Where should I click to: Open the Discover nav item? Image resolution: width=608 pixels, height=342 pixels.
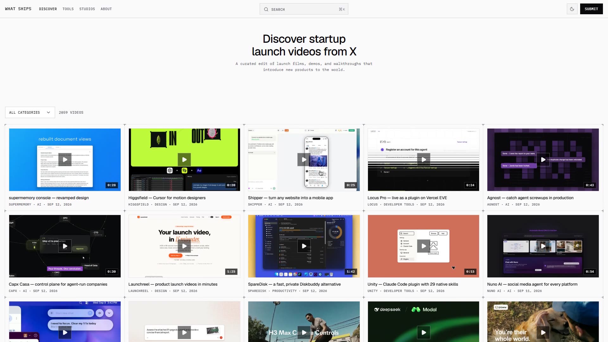tap(48, 9)
